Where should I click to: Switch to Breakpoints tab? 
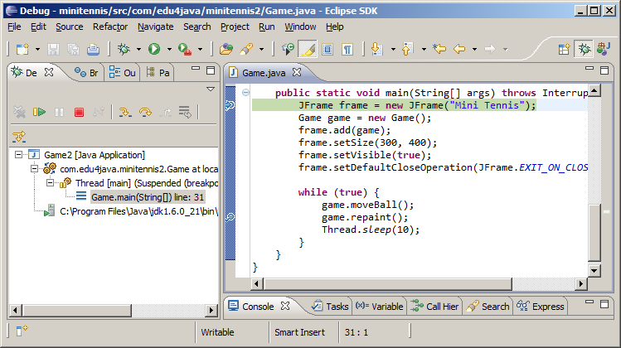(x=86, y=73)
